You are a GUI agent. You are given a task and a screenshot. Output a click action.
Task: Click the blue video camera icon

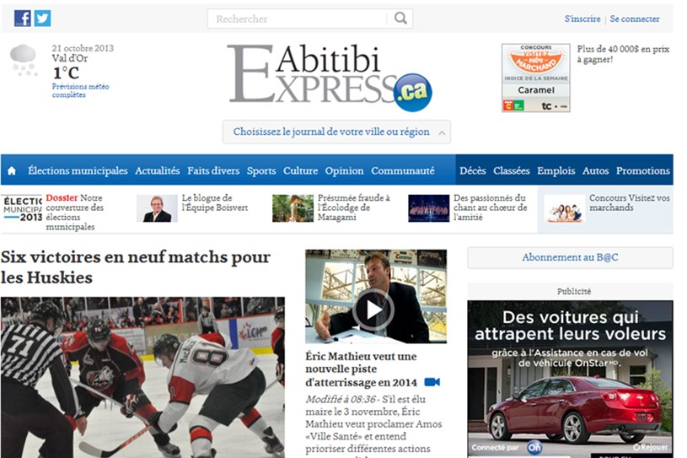pos(432,382)
